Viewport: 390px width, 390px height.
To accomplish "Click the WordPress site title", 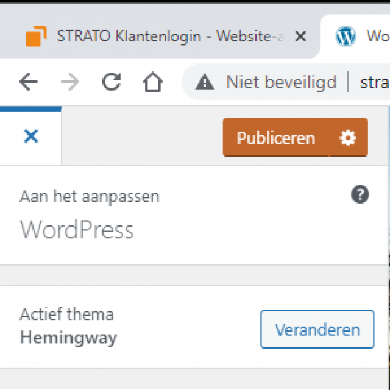I will tap(77, 229).
